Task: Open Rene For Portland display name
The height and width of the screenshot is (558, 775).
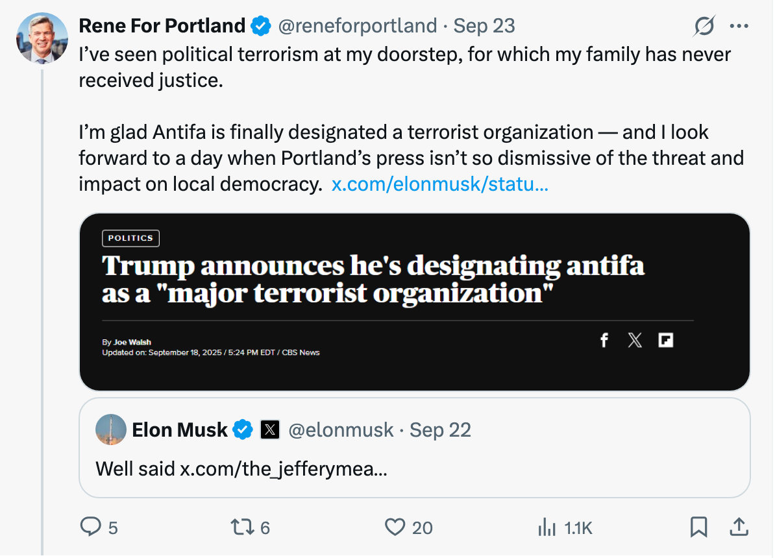Action: click(x=162, y=26)
